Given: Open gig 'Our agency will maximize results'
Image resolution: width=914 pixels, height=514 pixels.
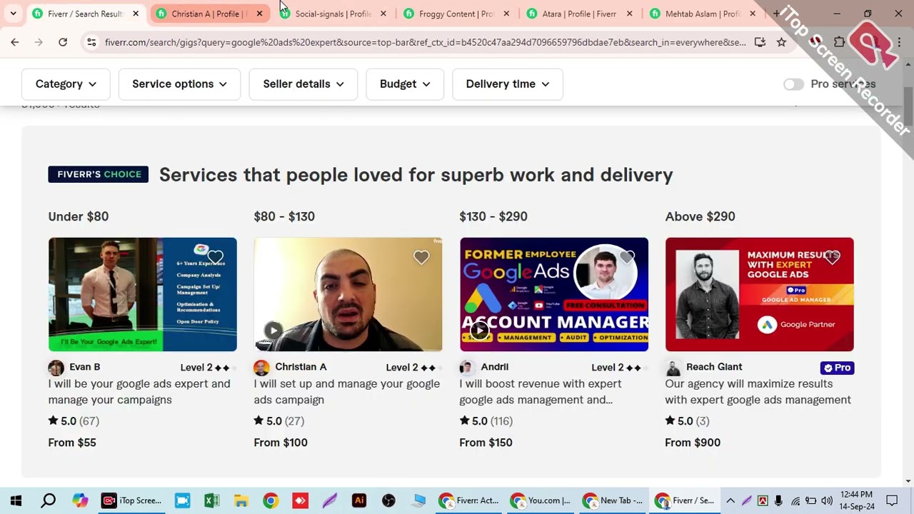Looking at the screenshot, I should 758,392.
